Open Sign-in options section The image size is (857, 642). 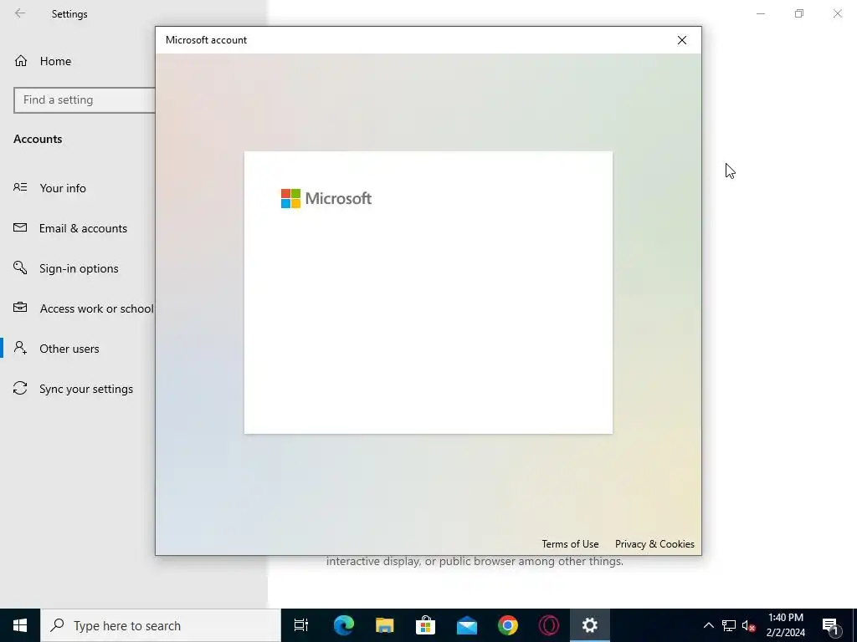pos(79,268)
